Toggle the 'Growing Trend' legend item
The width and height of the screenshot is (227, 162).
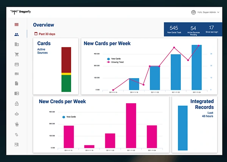click(115, 62)
